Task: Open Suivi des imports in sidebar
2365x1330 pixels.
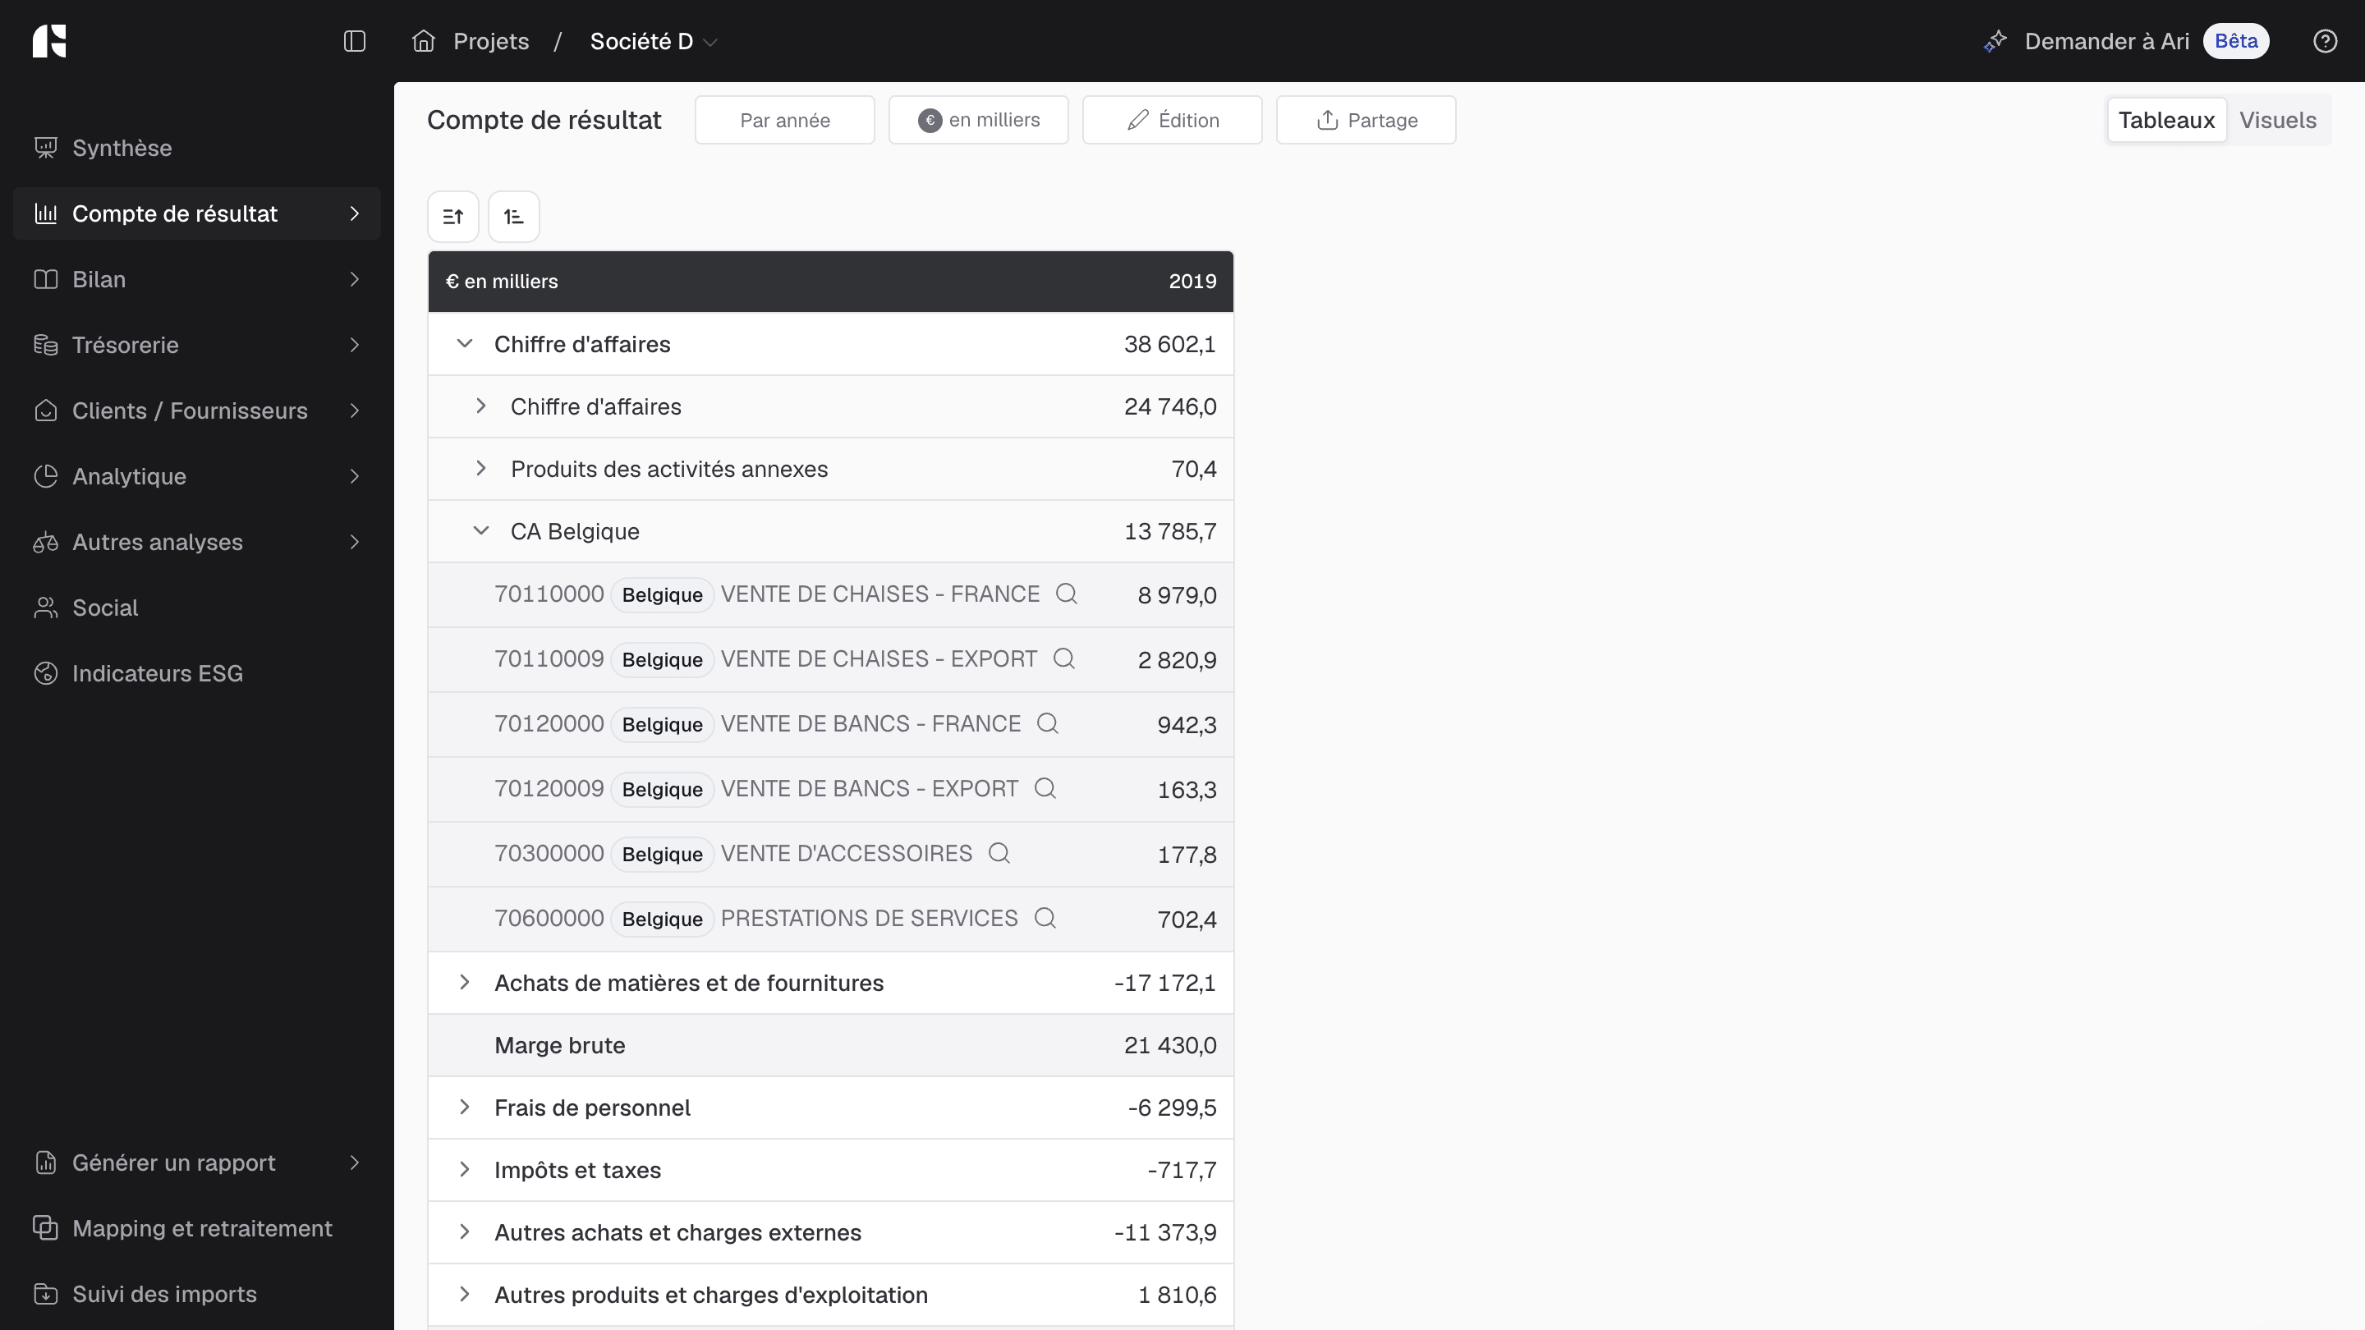Action: pos(197,1294)
